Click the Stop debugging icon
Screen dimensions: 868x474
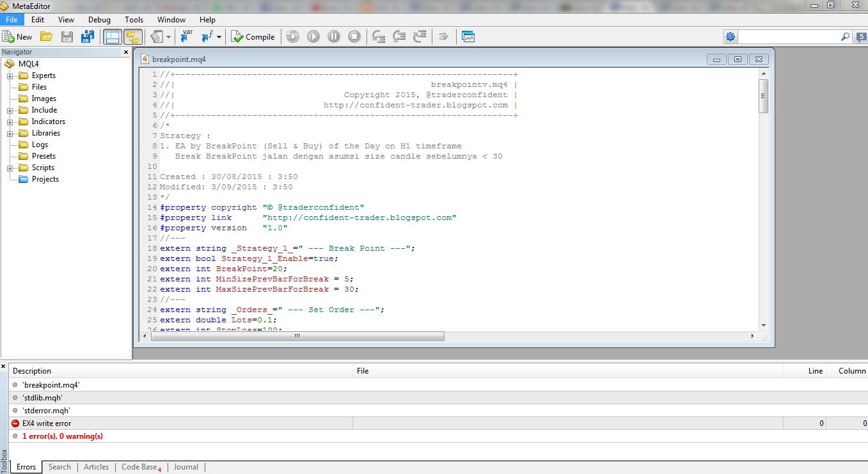click(354, 37)
